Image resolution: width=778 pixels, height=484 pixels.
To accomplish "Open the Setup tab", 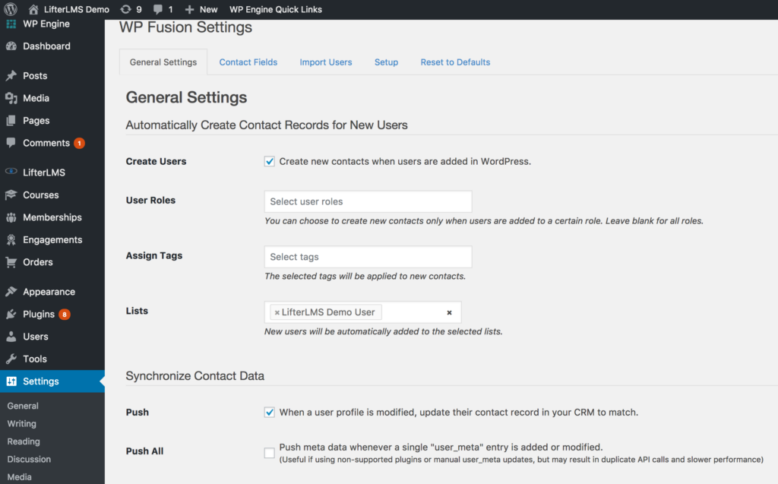I will click(386, 62).
